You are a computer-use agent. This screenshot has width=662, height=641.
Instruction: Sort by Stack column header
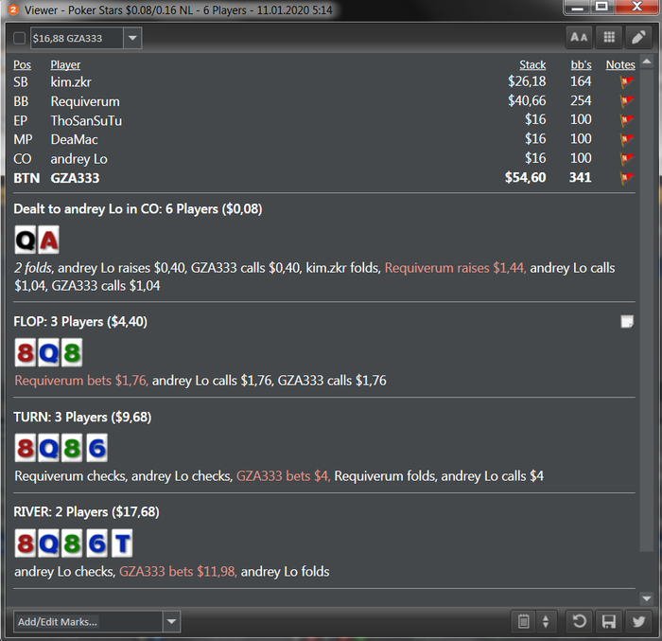point(532,64)
